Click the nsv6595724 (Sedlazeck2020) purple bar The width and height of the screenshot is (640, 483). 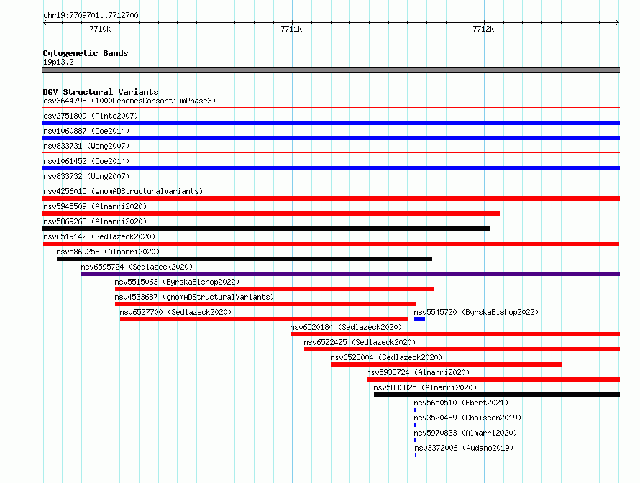pos(351,274)
